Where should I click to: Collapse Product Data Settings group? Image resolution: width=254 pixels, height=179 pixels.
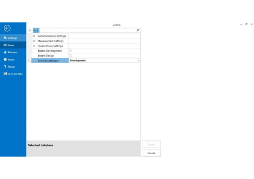tap(34, 46)
